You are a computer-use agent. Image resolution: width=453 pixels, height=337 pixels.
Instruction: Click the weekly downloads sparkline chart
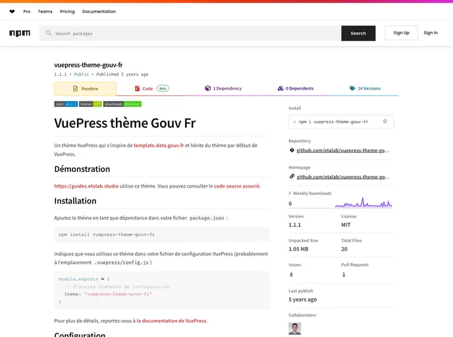(x=363, y=203)
